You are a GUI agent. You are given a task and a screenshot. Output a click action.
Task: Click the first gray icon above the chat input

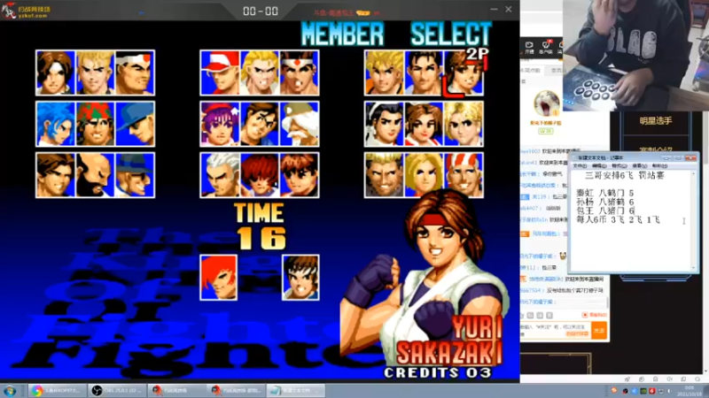click(530, 315)
